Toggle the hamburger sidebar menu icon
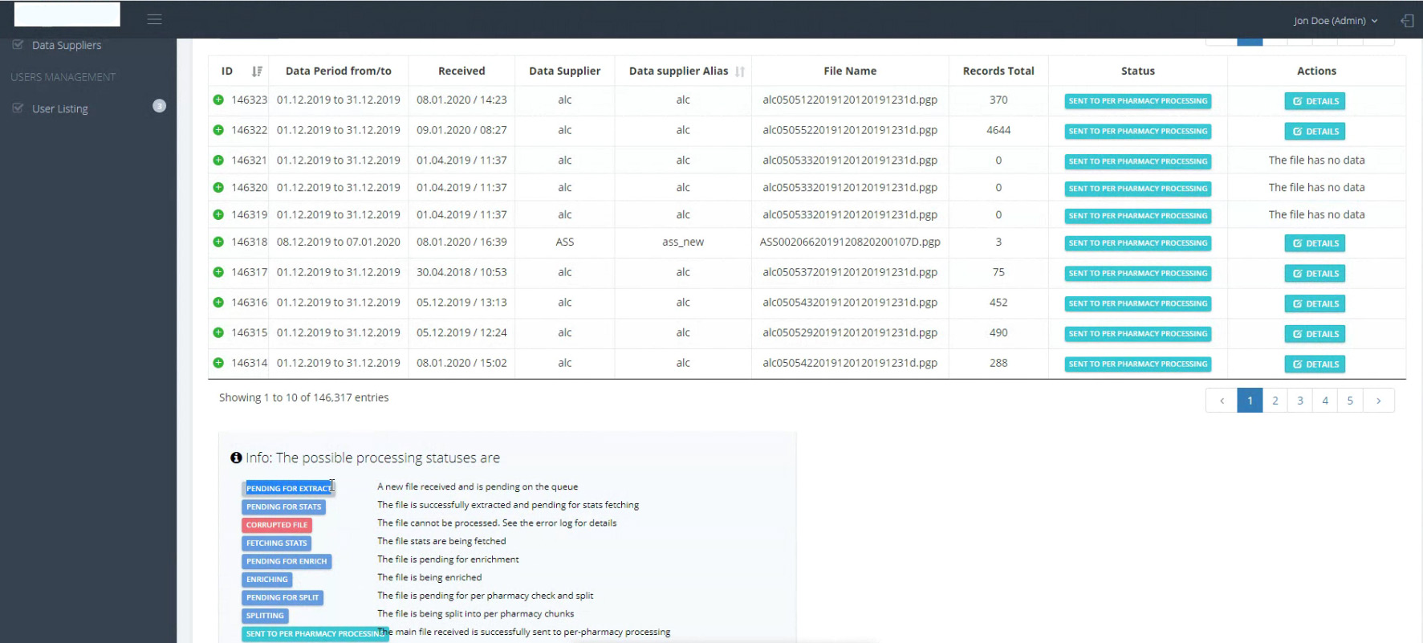The height and width of the screenshot is (643, 1423). tap(155, 19)
